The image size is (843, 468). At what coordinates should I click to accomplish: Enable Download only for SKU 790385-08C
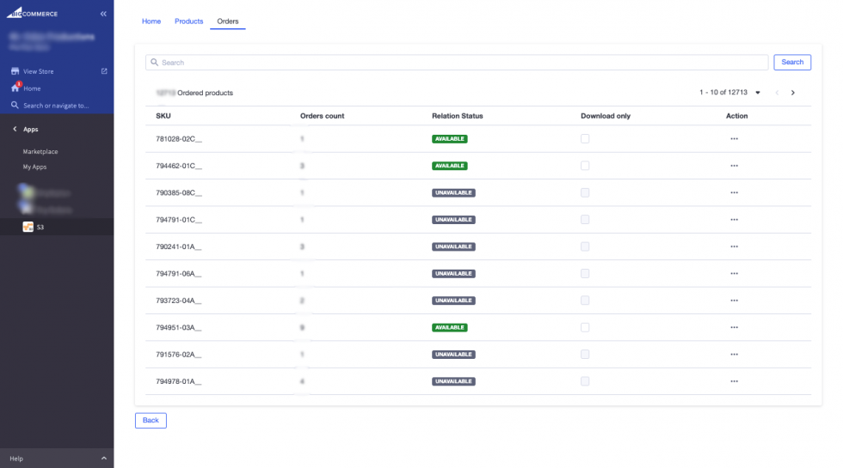pyautogui.click(x=585, y=192)
